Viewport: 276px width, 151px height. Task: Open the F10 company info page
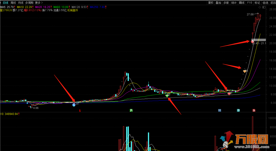pos(249,3)
